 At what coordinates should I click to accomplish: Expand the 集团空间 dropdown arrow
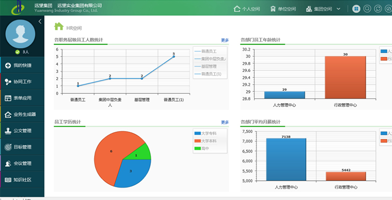point(338,8)
